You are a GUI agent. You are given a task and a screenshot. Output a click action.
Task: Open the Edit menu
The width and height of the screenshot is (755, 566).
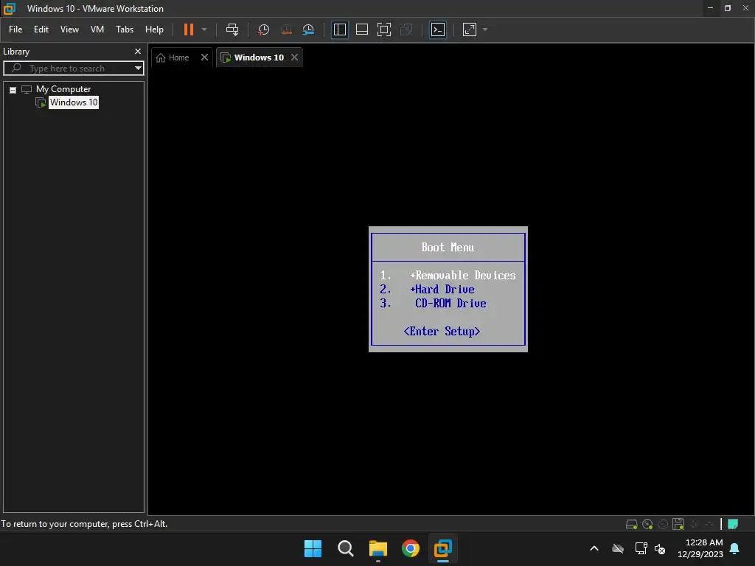click(x=41, y=29)
